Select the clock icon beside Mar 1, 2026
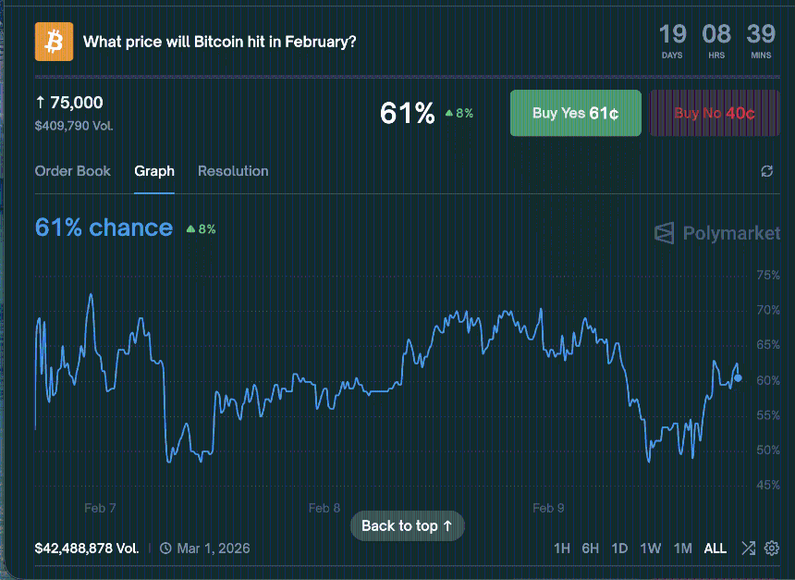Image resolution: width=795 pixels, height=580 pixels. [x=165, y=549]
